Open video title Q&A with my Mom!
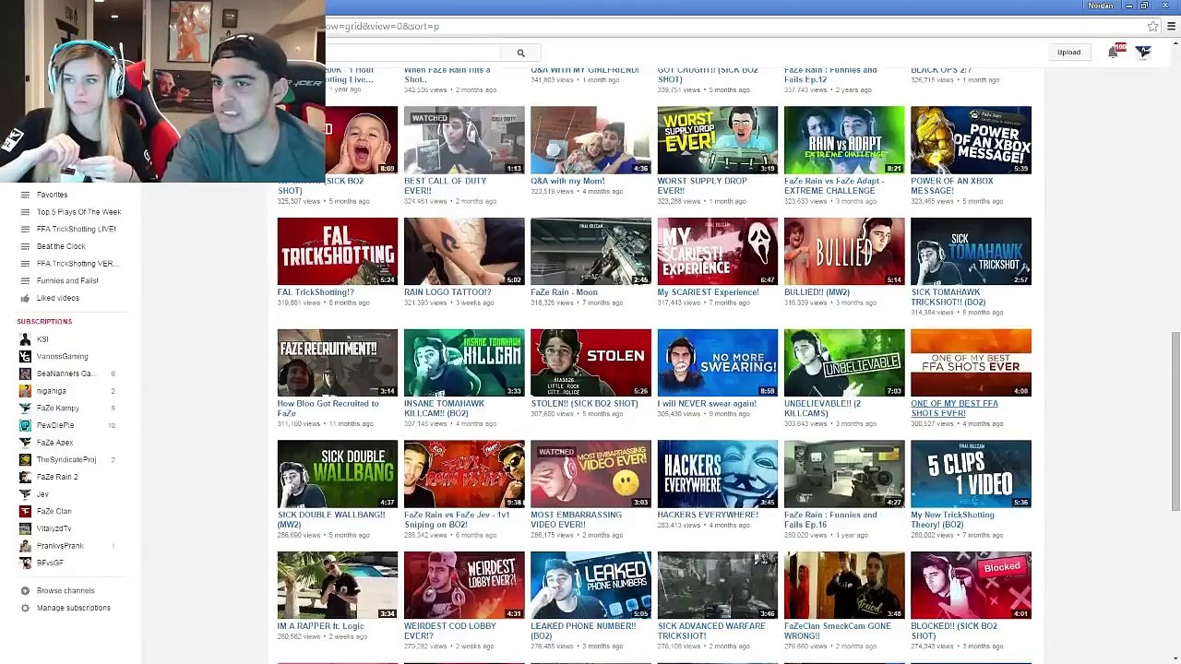The image size is (1181, 664). click(x=567, y=181)
